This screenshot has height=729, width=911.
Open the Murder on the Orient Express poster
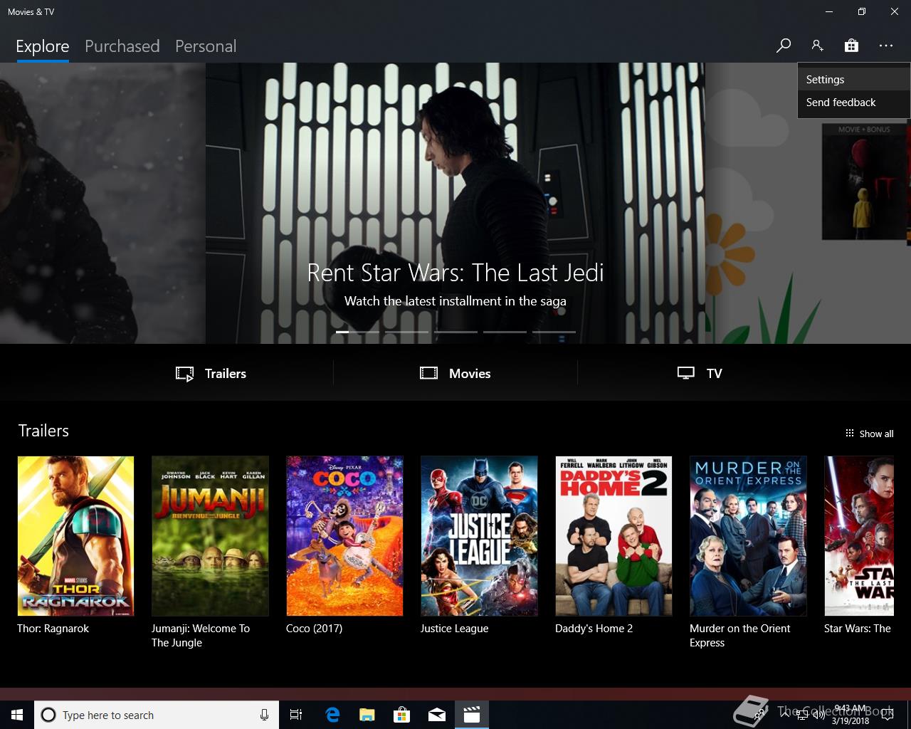click(x=748, y=536)
